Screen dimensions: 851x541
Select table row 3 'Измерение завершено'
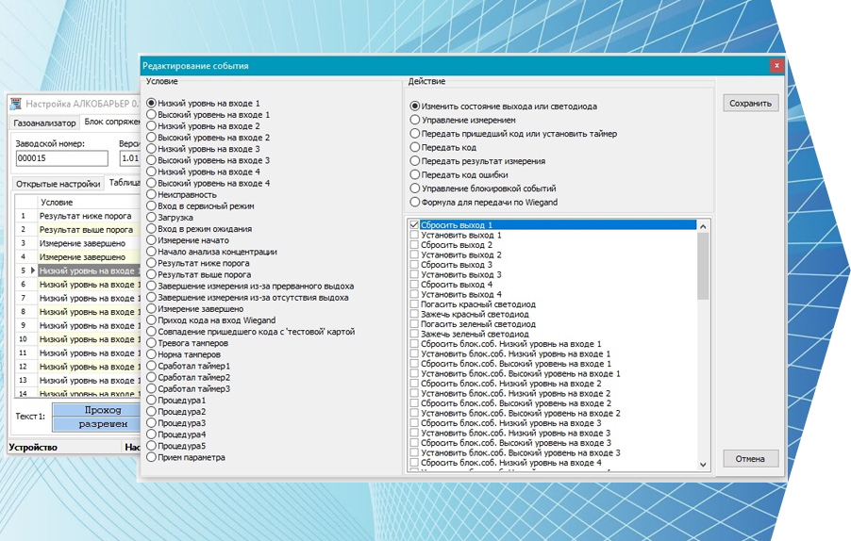(77, 243)
